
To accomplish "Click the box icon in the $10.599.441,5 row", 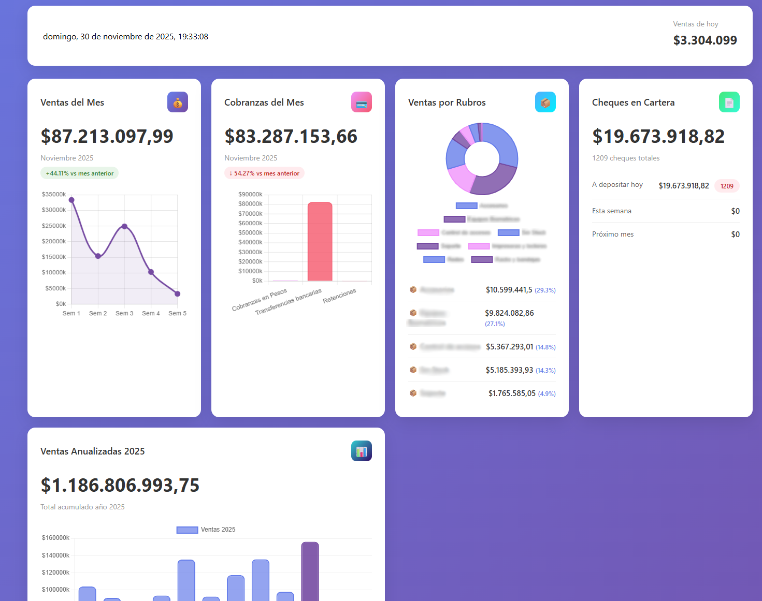I will (413, 290).
